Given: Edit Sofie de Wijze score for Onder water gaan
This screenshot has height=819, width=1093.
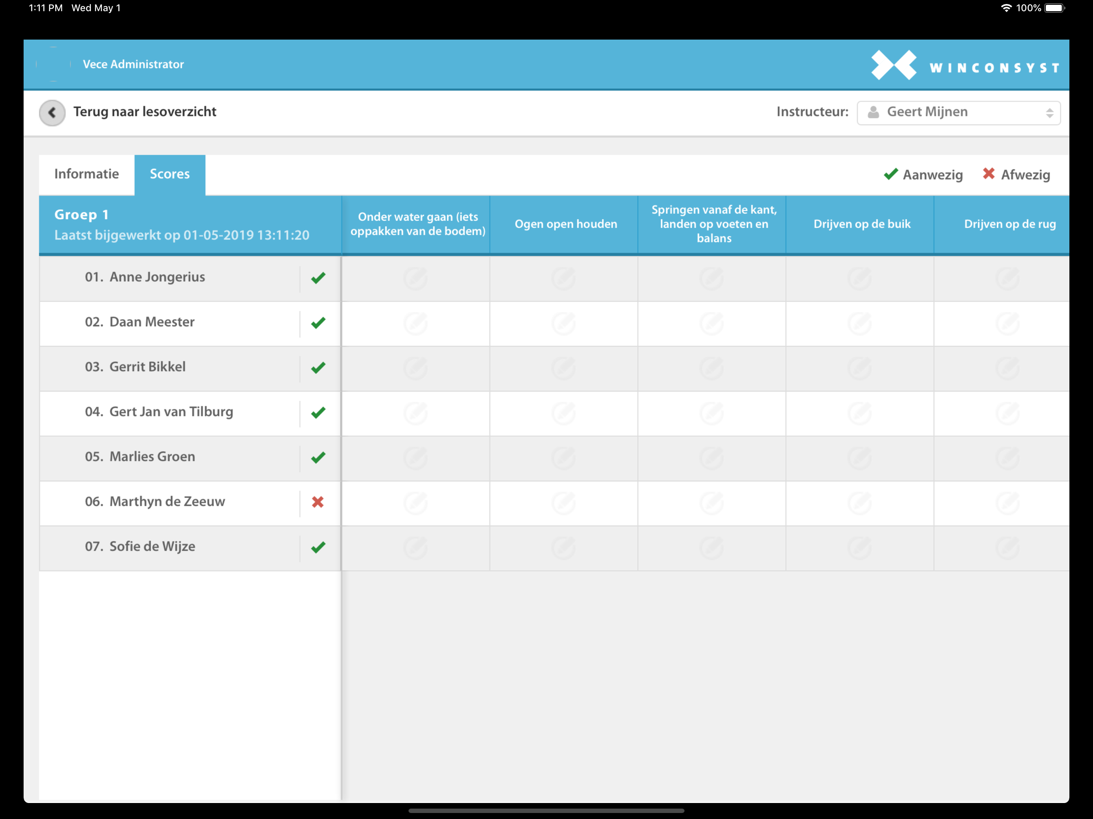Looking at the screenshot, I should [x=416, y=548].
